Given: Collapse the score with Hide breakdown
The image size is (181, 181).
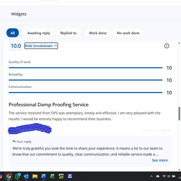Looking at the screenshot, I should tap(41, 46).
